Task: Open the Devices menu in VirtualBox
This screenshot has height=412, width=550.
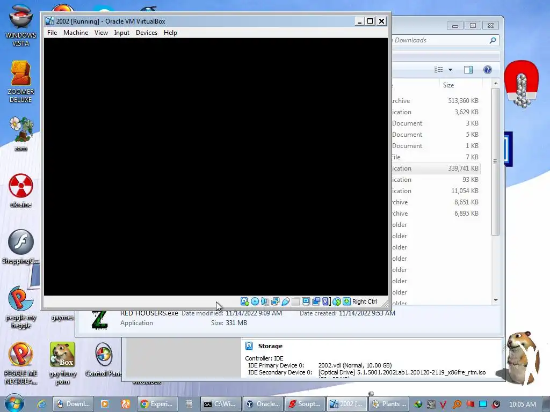Action: (x=147, y=33)
